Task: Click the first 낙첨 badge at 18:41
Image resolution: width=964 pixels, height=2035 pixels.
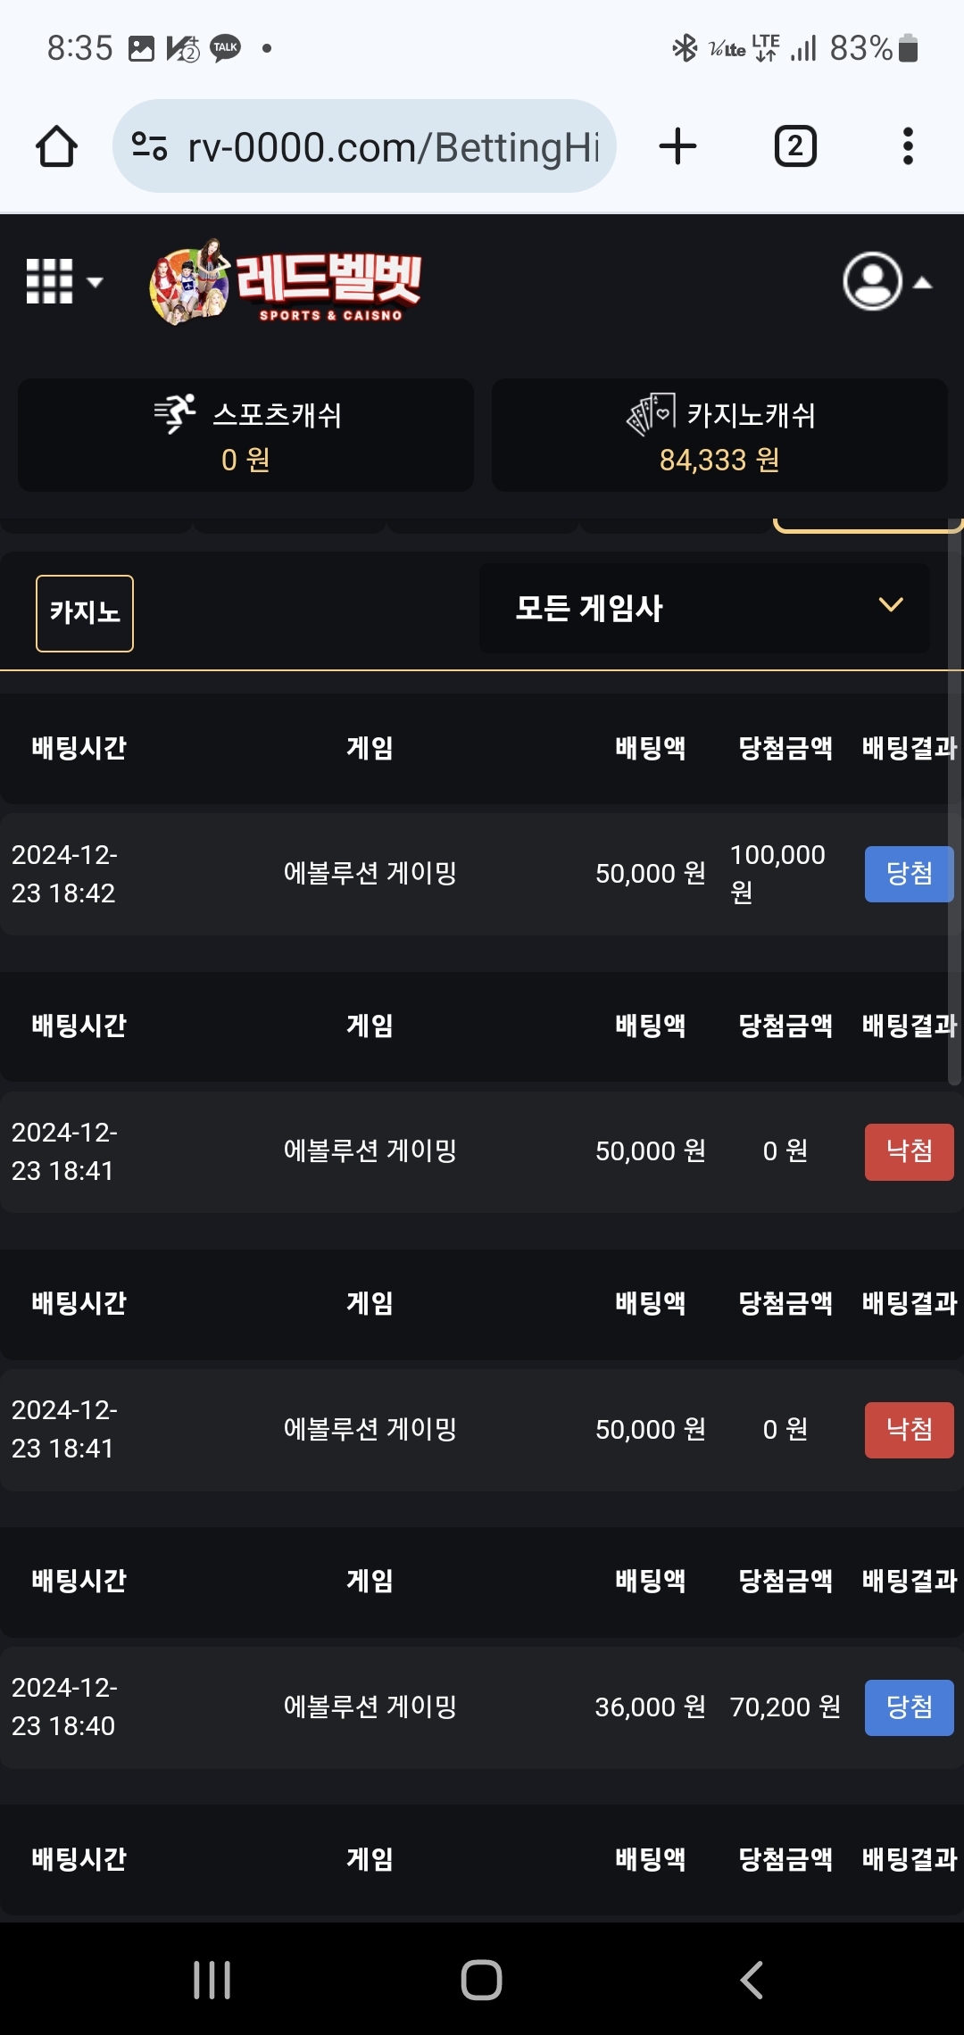Action: (909, 1151)
